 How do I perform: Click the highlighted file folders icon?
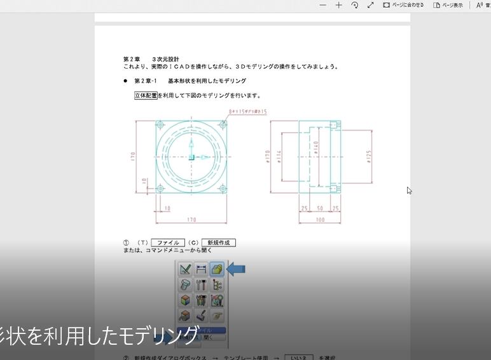217,269
